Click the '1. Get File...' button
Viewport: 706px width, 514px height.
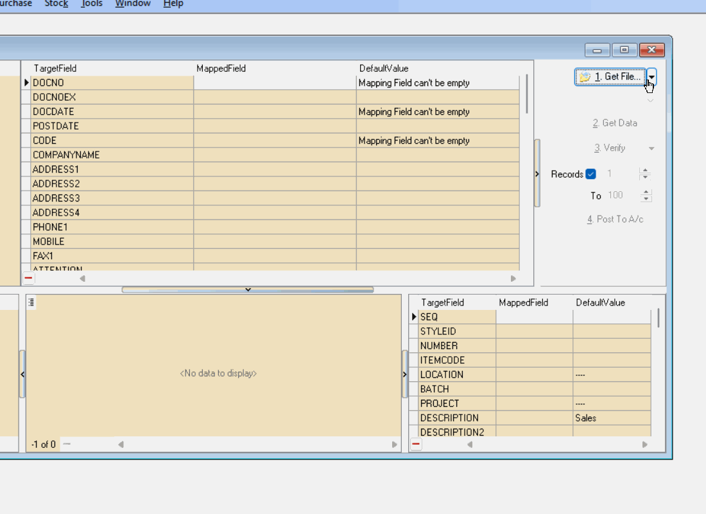[610, 77]
